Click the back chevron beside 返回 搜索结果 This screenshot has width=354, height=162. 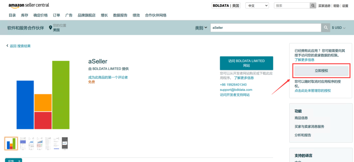(x=7, y=46)
